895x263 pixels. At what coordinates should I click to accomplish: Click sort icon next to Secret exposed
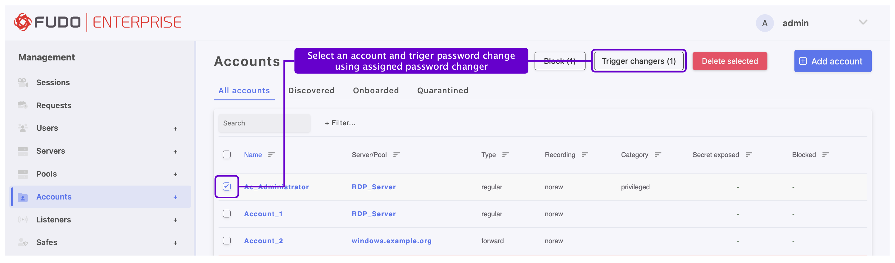pyautogui.click(x=749, y=155)
